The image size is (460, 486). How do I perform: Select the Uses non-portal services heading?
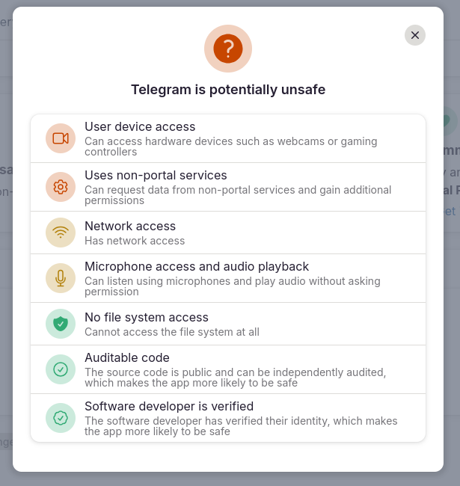click(156, 175)
